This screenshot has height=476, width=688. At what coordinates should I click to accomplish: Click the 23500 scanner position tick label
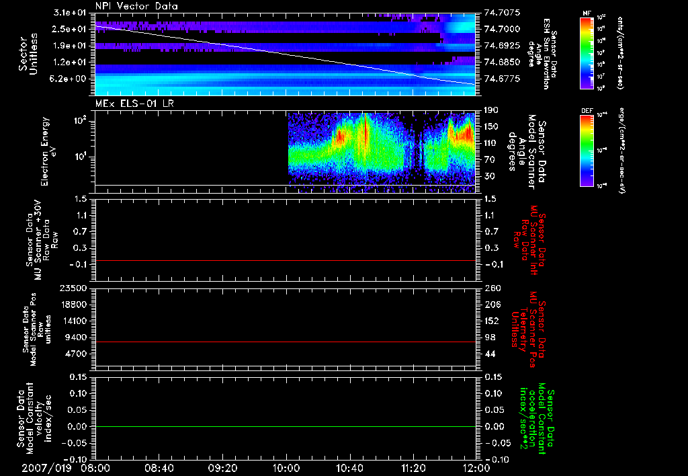click(73, 288)
